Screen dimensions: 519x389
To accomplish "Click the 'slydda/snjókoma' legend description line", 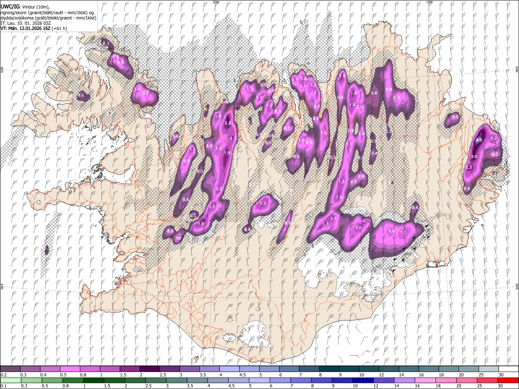I will pos(48,18).
